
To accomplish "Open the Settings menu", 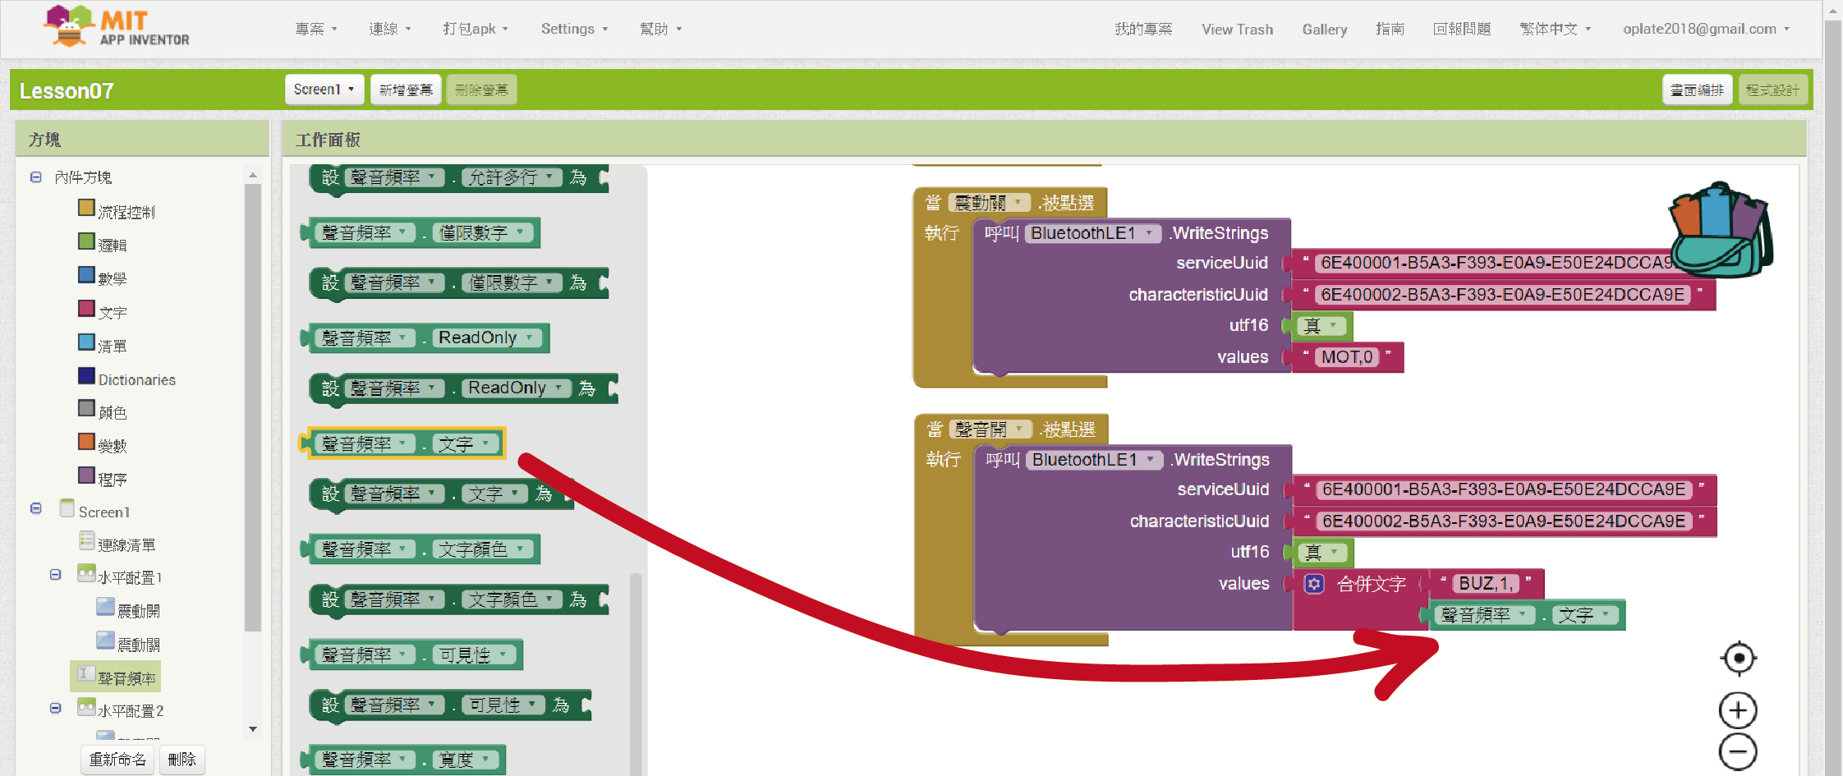I will click(574, 29).
